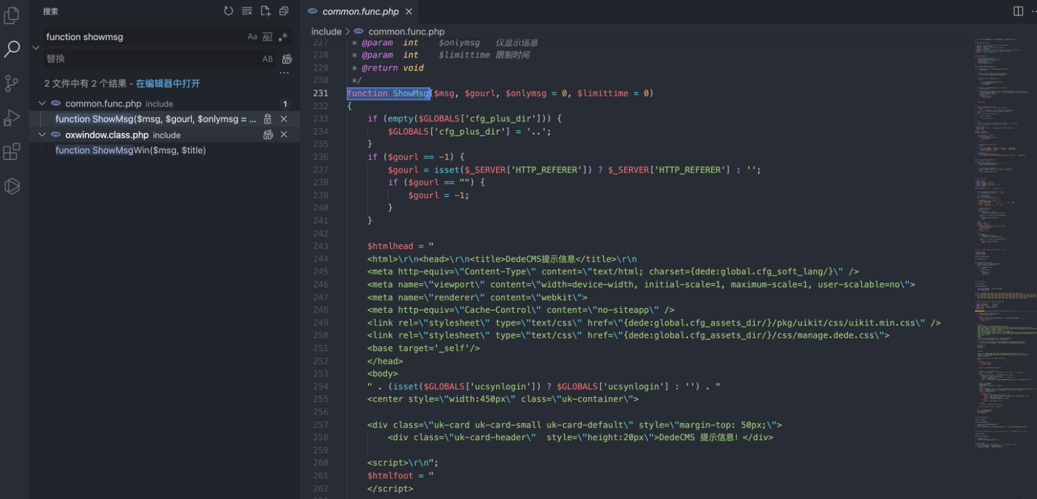Open the Source Control view

pyautogui.click(x=12, y=83)
